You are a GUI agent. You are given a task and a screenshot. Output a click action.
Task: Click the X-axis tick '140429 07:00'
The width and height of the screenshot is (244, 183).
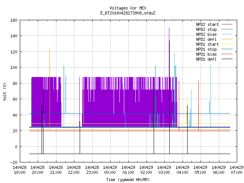pos(236,170)
